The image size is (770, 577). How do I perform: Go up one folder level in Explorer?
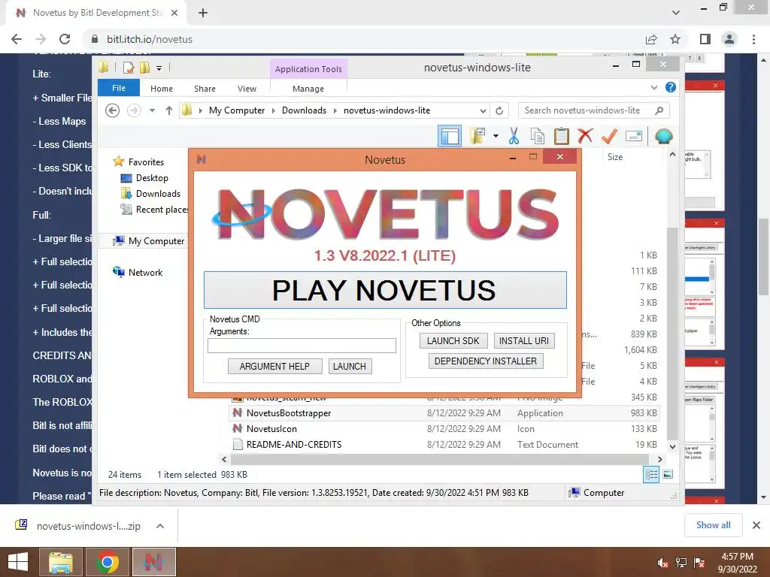click(169, 110)
